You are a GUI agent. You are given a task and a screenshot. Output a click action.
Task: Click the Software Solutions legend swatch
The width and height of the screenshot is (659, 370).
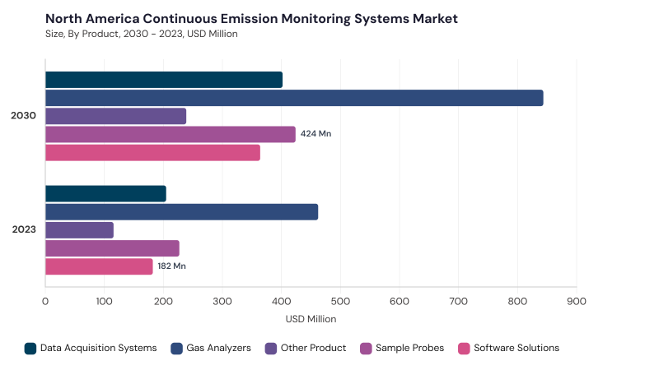pyautogui.click(x=464, y=348)
